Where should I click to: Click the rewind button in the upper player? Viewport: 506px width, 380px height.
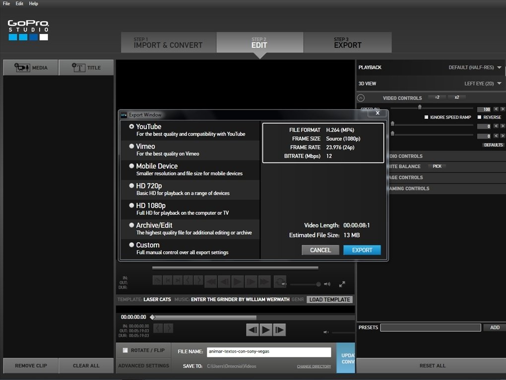(x=211, y=282)
